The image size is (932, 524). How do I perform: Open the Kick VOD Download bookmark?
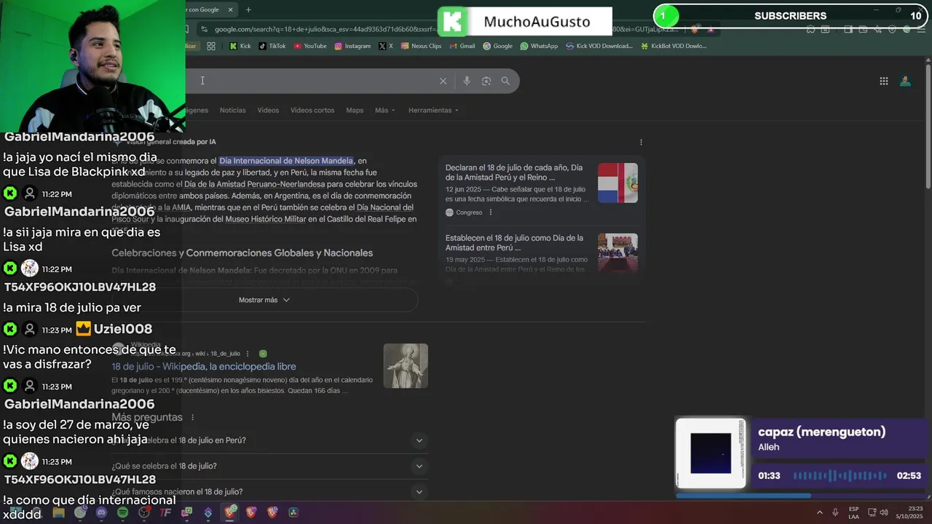tap(599, 46)
